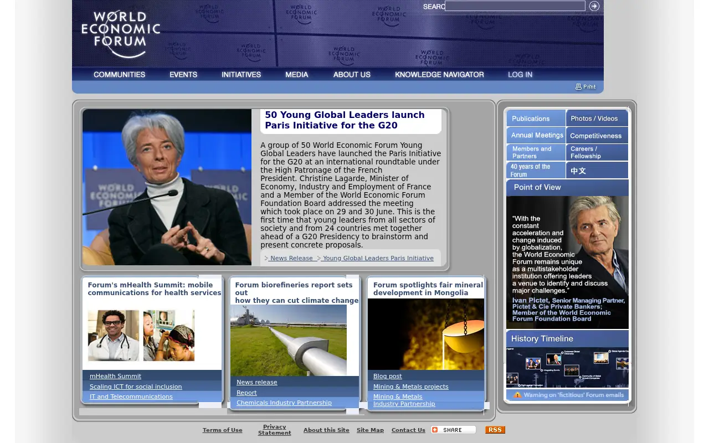
Task: Open Privacy Statement footer link
Action: tap(275, 430)
